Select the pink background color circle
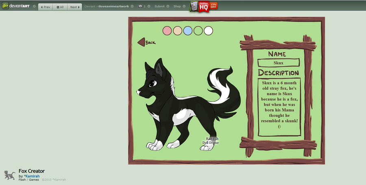 [167, 31]
